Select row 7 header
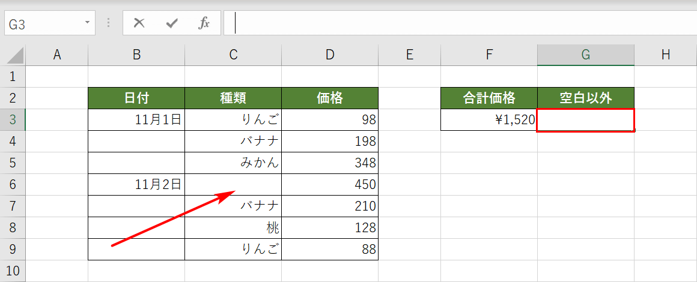The height and width of the screenshot is (282, 697). coord(13,206)
